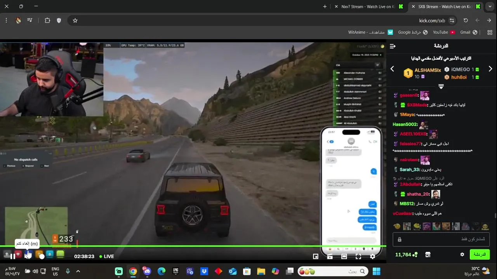Enable mini player picture-in-picture icon
Viewport: 497px width, 279px height.
[x=316, y=257]
